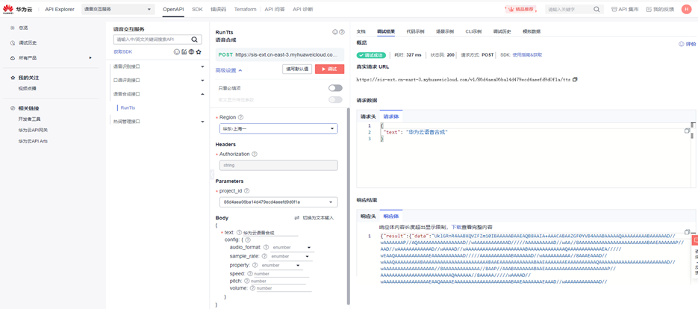Screen dimensions: 698x309
Task: Open the Region dropdown
Action: [x=278, y=128]
